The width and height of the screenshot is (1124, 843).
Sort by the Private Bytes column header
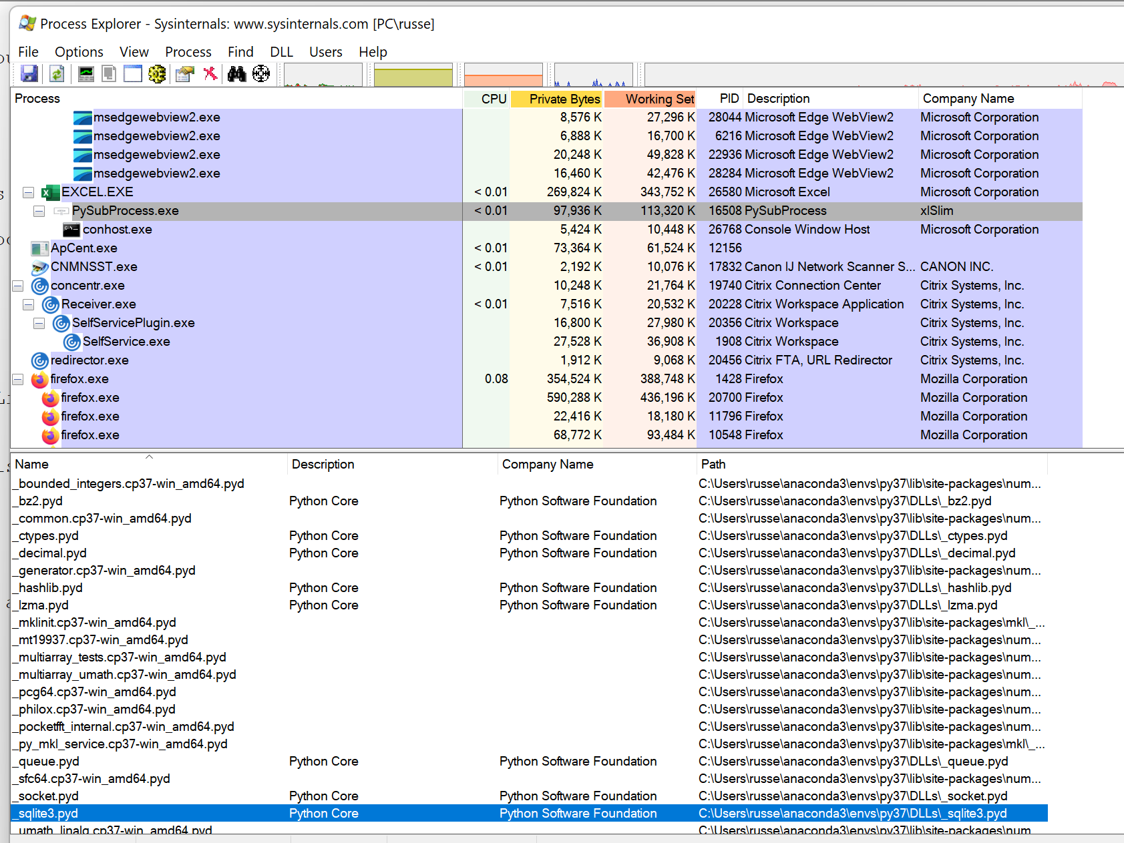[x=556, y=99]
